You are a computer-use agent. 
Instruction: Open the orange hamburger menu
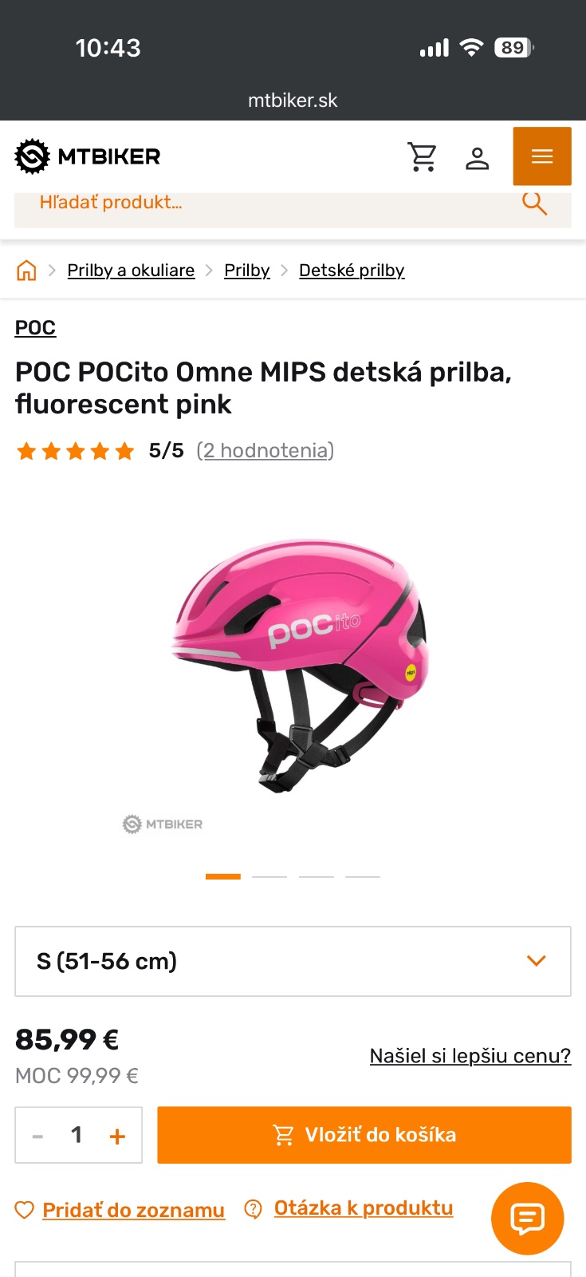542,156
